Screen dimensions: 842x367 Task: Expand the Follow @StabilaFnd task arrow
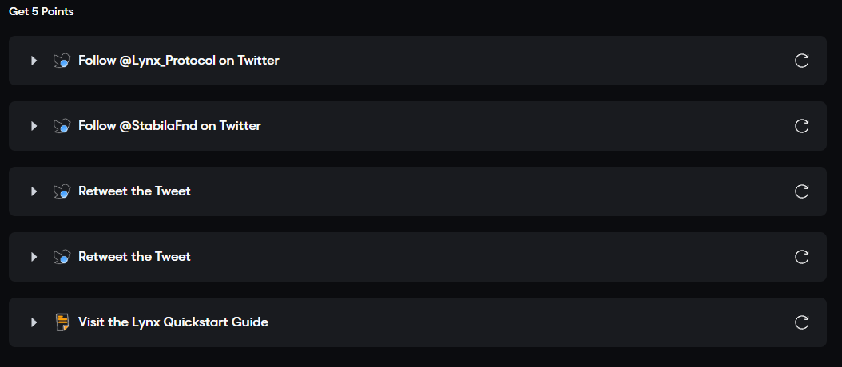(x=34, y=126)
